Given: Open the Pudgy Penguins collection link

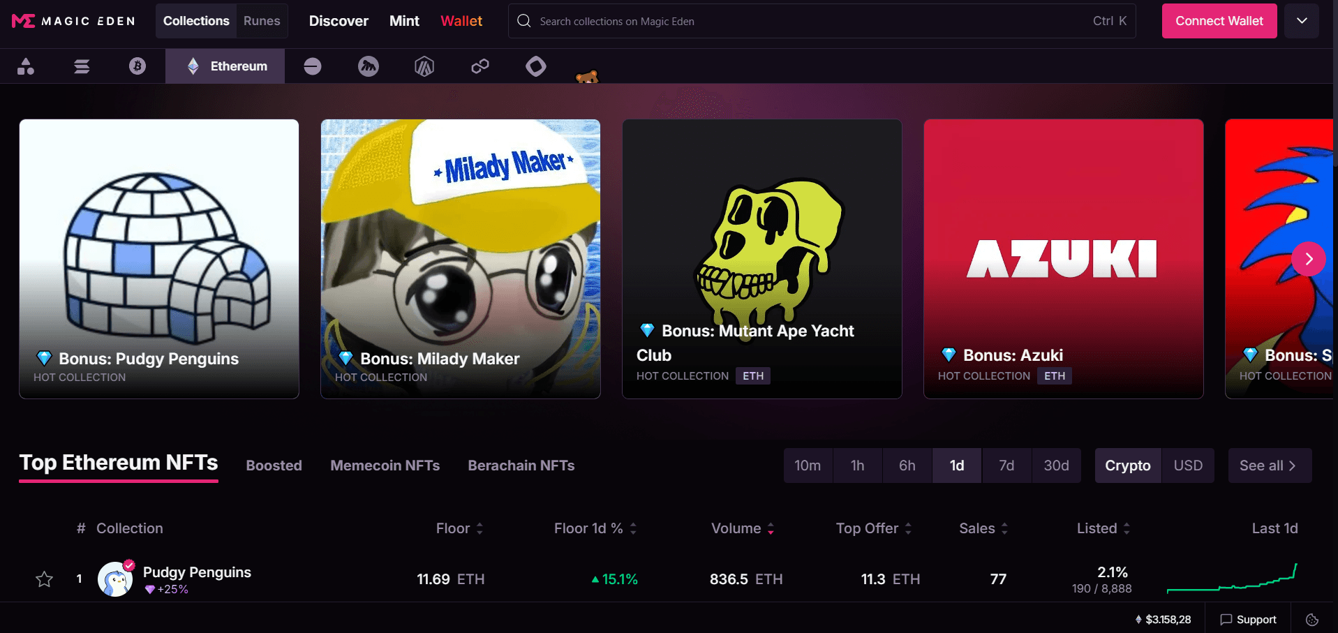Looking at the screenshot, I should [x=197, y=572].
